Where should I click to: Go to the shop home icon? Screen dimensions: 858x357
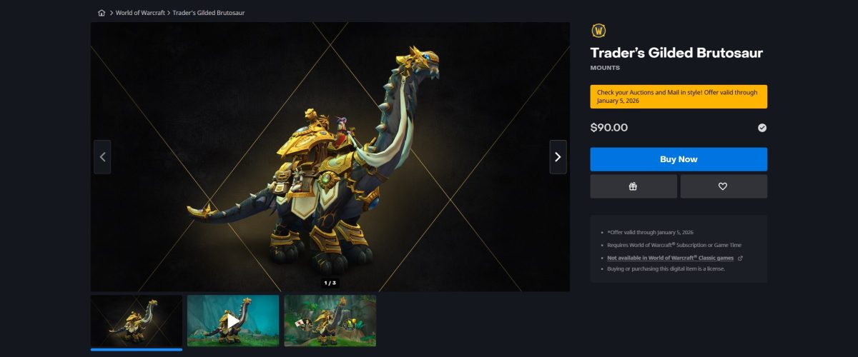[x=102, y=13]
